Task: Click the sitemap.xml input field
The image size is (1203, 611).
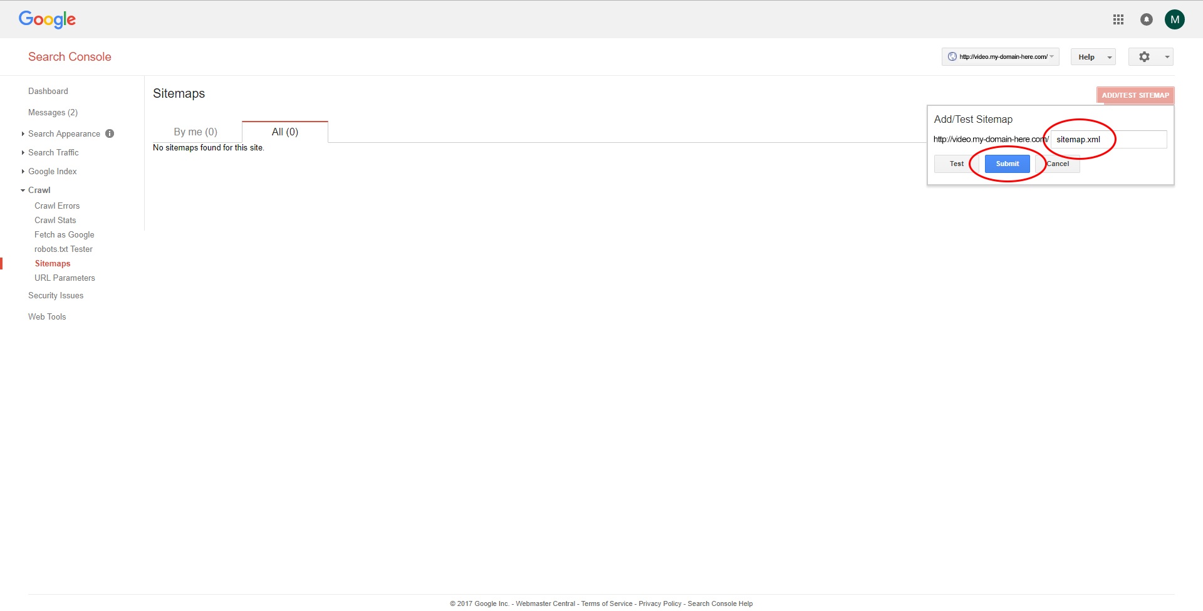Action: pos(1109,139)
